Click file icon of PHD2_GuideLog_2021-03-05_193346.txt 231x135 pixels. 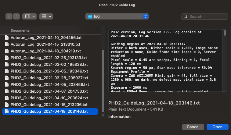point(7,71)
